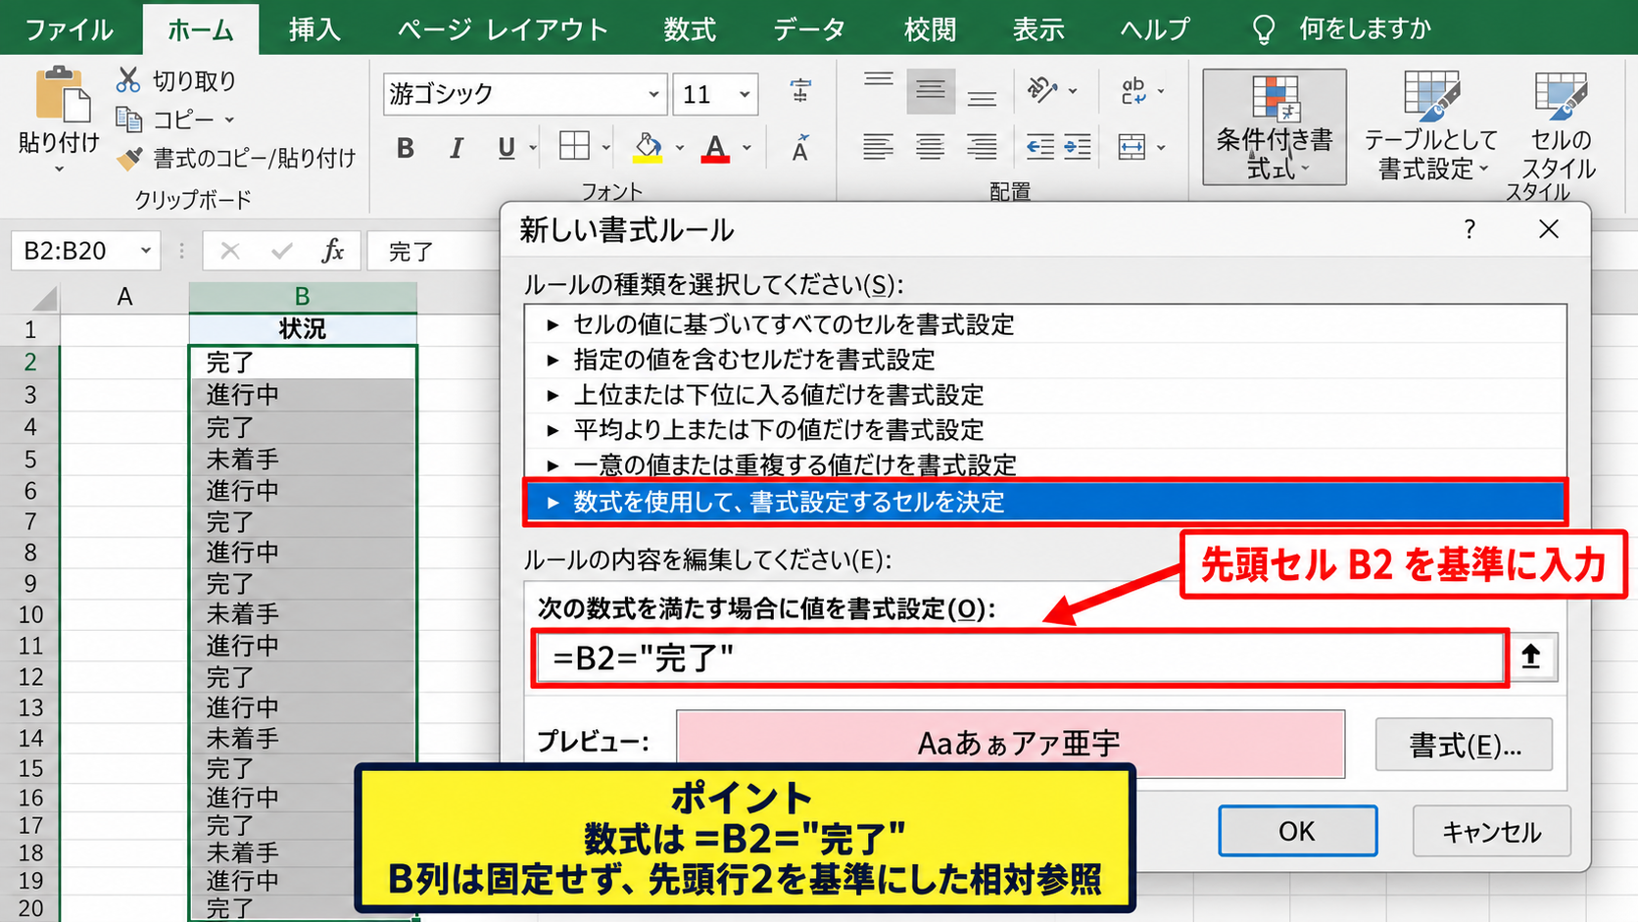Open Format as Table (テーブルとして書式設定)
1638x922 pixels.
coord(1430,126)
